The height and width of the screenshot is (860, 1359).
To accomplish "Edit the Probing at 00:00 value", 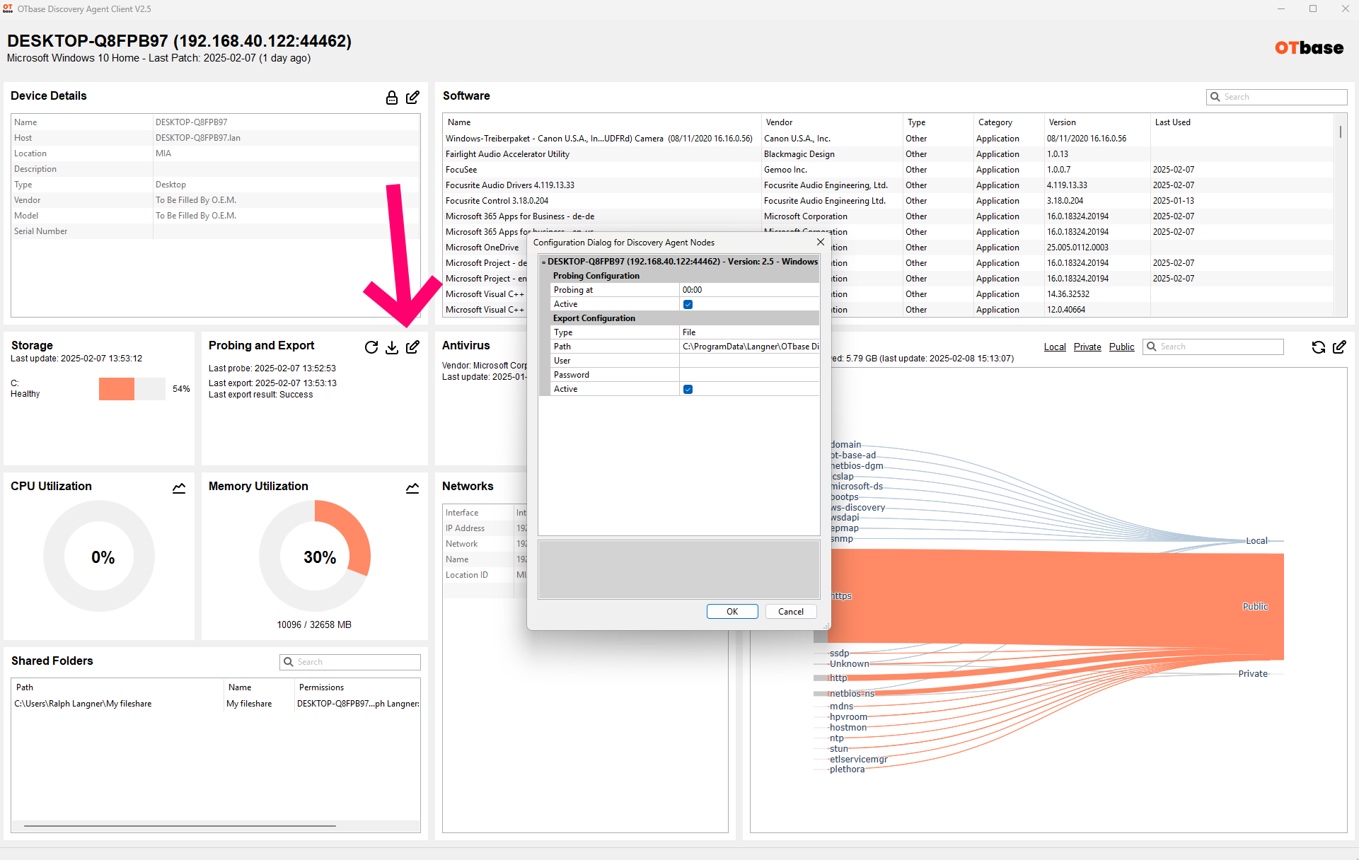I will [749, 290].
